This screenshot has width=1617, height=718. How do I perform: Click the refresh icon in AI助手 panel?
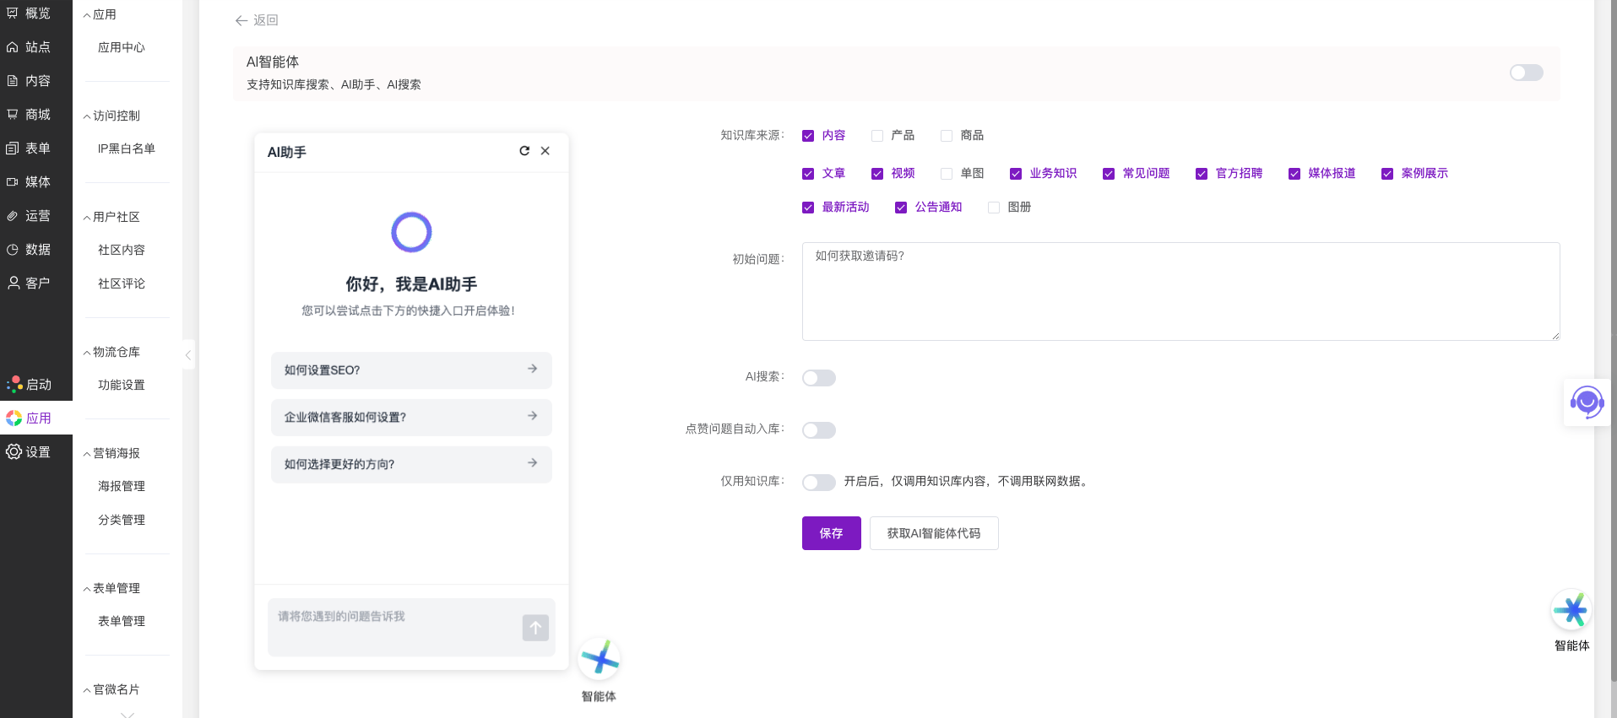(x=524, y=151)
